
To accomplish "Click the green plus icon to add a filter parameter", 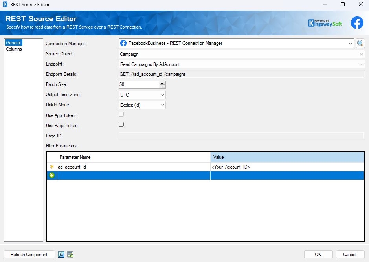I will [51, 175].
